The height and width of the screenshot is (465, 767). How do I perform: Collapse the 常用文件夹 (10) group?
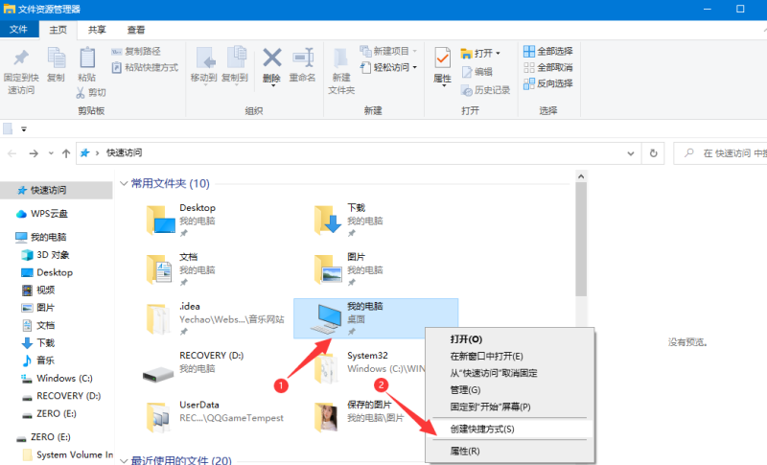pyautogui.click(x=124, y=183)
